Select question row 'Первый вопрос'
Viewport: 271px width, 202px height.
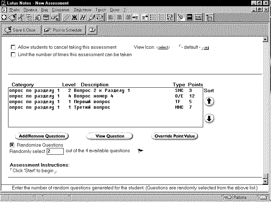(x=105, y=102)
